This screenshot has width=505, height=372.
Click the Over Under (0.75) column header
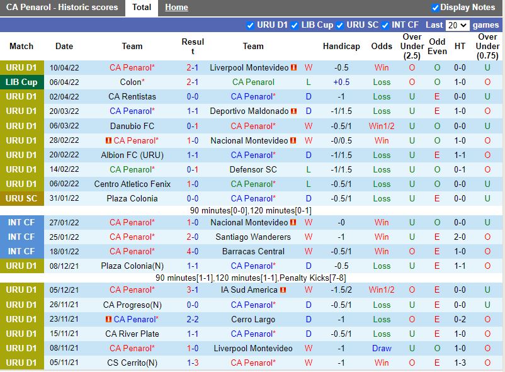click(487, 47)
